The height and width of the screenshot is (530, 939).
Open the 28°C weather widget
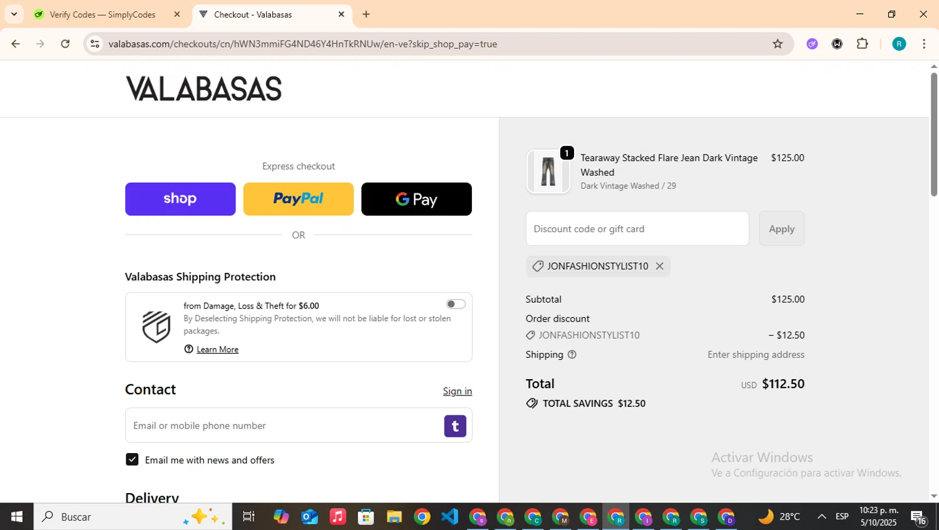pos(779,517)
